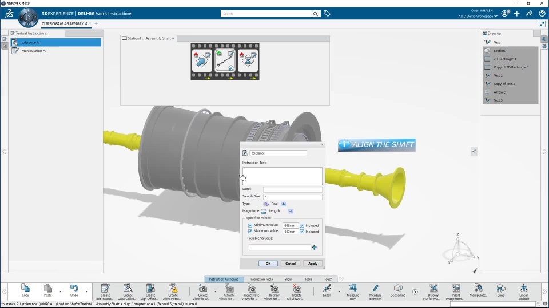Add a new tab with plus
This screenshot has width=549, height=308.
point(96,24)
